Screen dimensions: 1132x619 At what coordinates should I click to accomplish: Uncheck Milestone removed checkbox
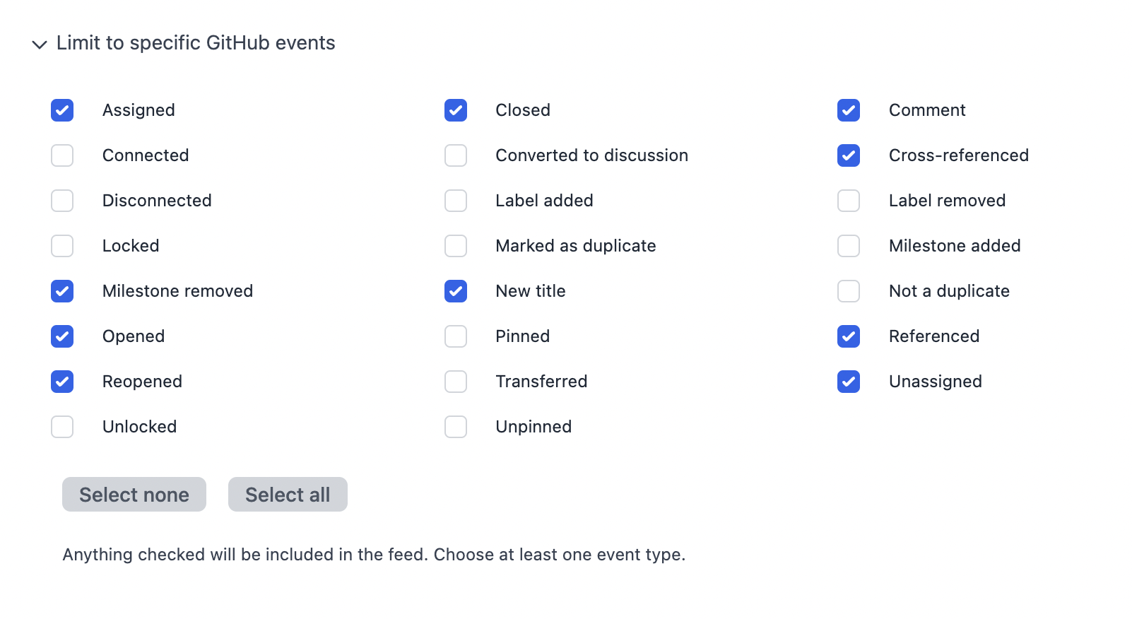[62, 291]
